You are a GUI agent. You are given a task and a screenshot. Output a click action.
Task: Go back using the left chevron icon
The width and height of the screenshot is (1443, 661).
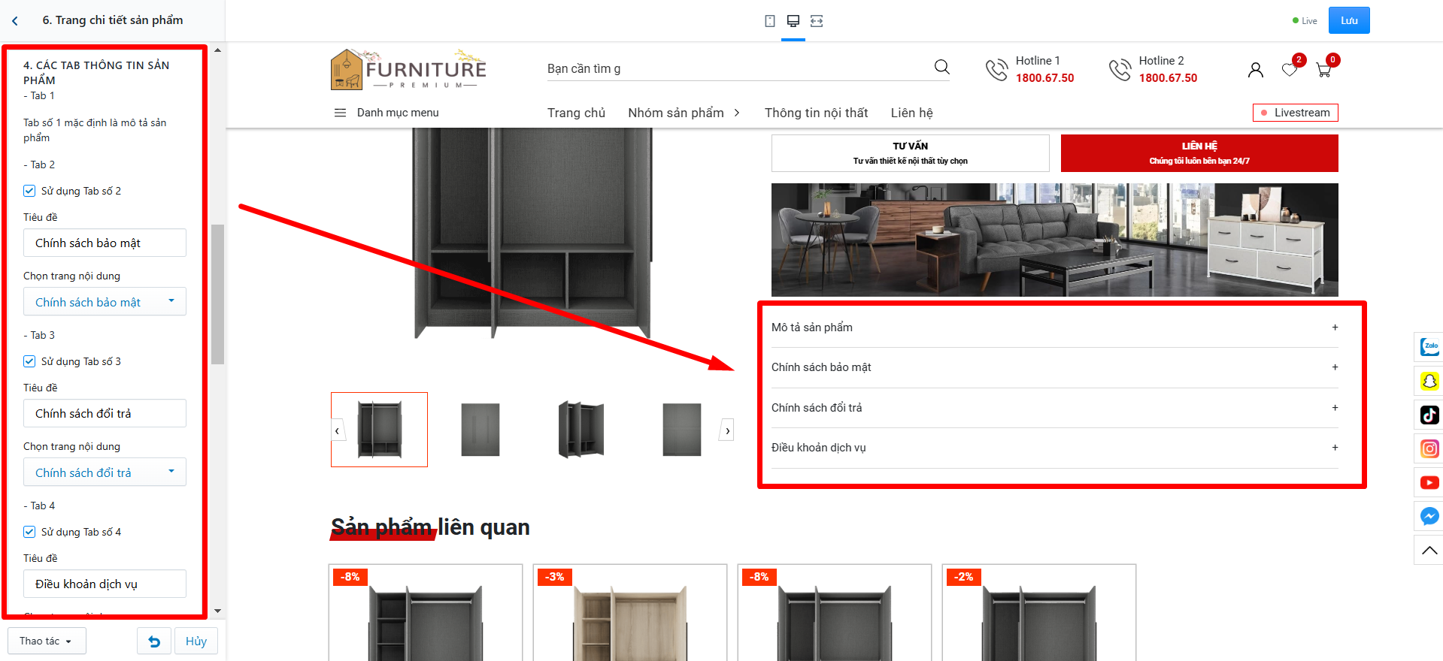[15, 21]
